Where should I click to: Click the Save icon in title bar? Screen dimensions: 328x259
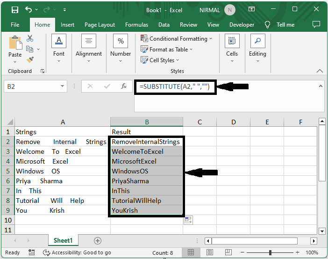pyautogui.click(x=15, y=10)
